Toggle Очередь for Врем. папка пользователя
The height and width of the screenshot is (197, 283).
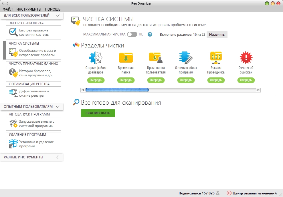pyautogui.click(x=156, y=80)
